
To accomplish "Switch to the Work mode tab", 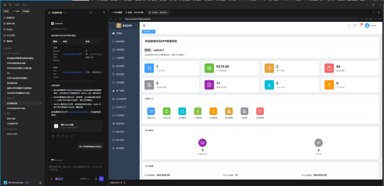I will click(6, 11).
